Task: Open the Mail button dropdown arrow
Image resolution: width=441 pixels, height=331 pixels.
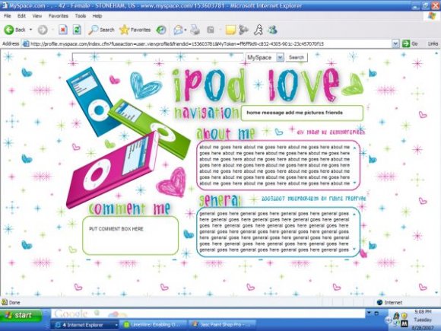Action: click(x=186, y=30)
